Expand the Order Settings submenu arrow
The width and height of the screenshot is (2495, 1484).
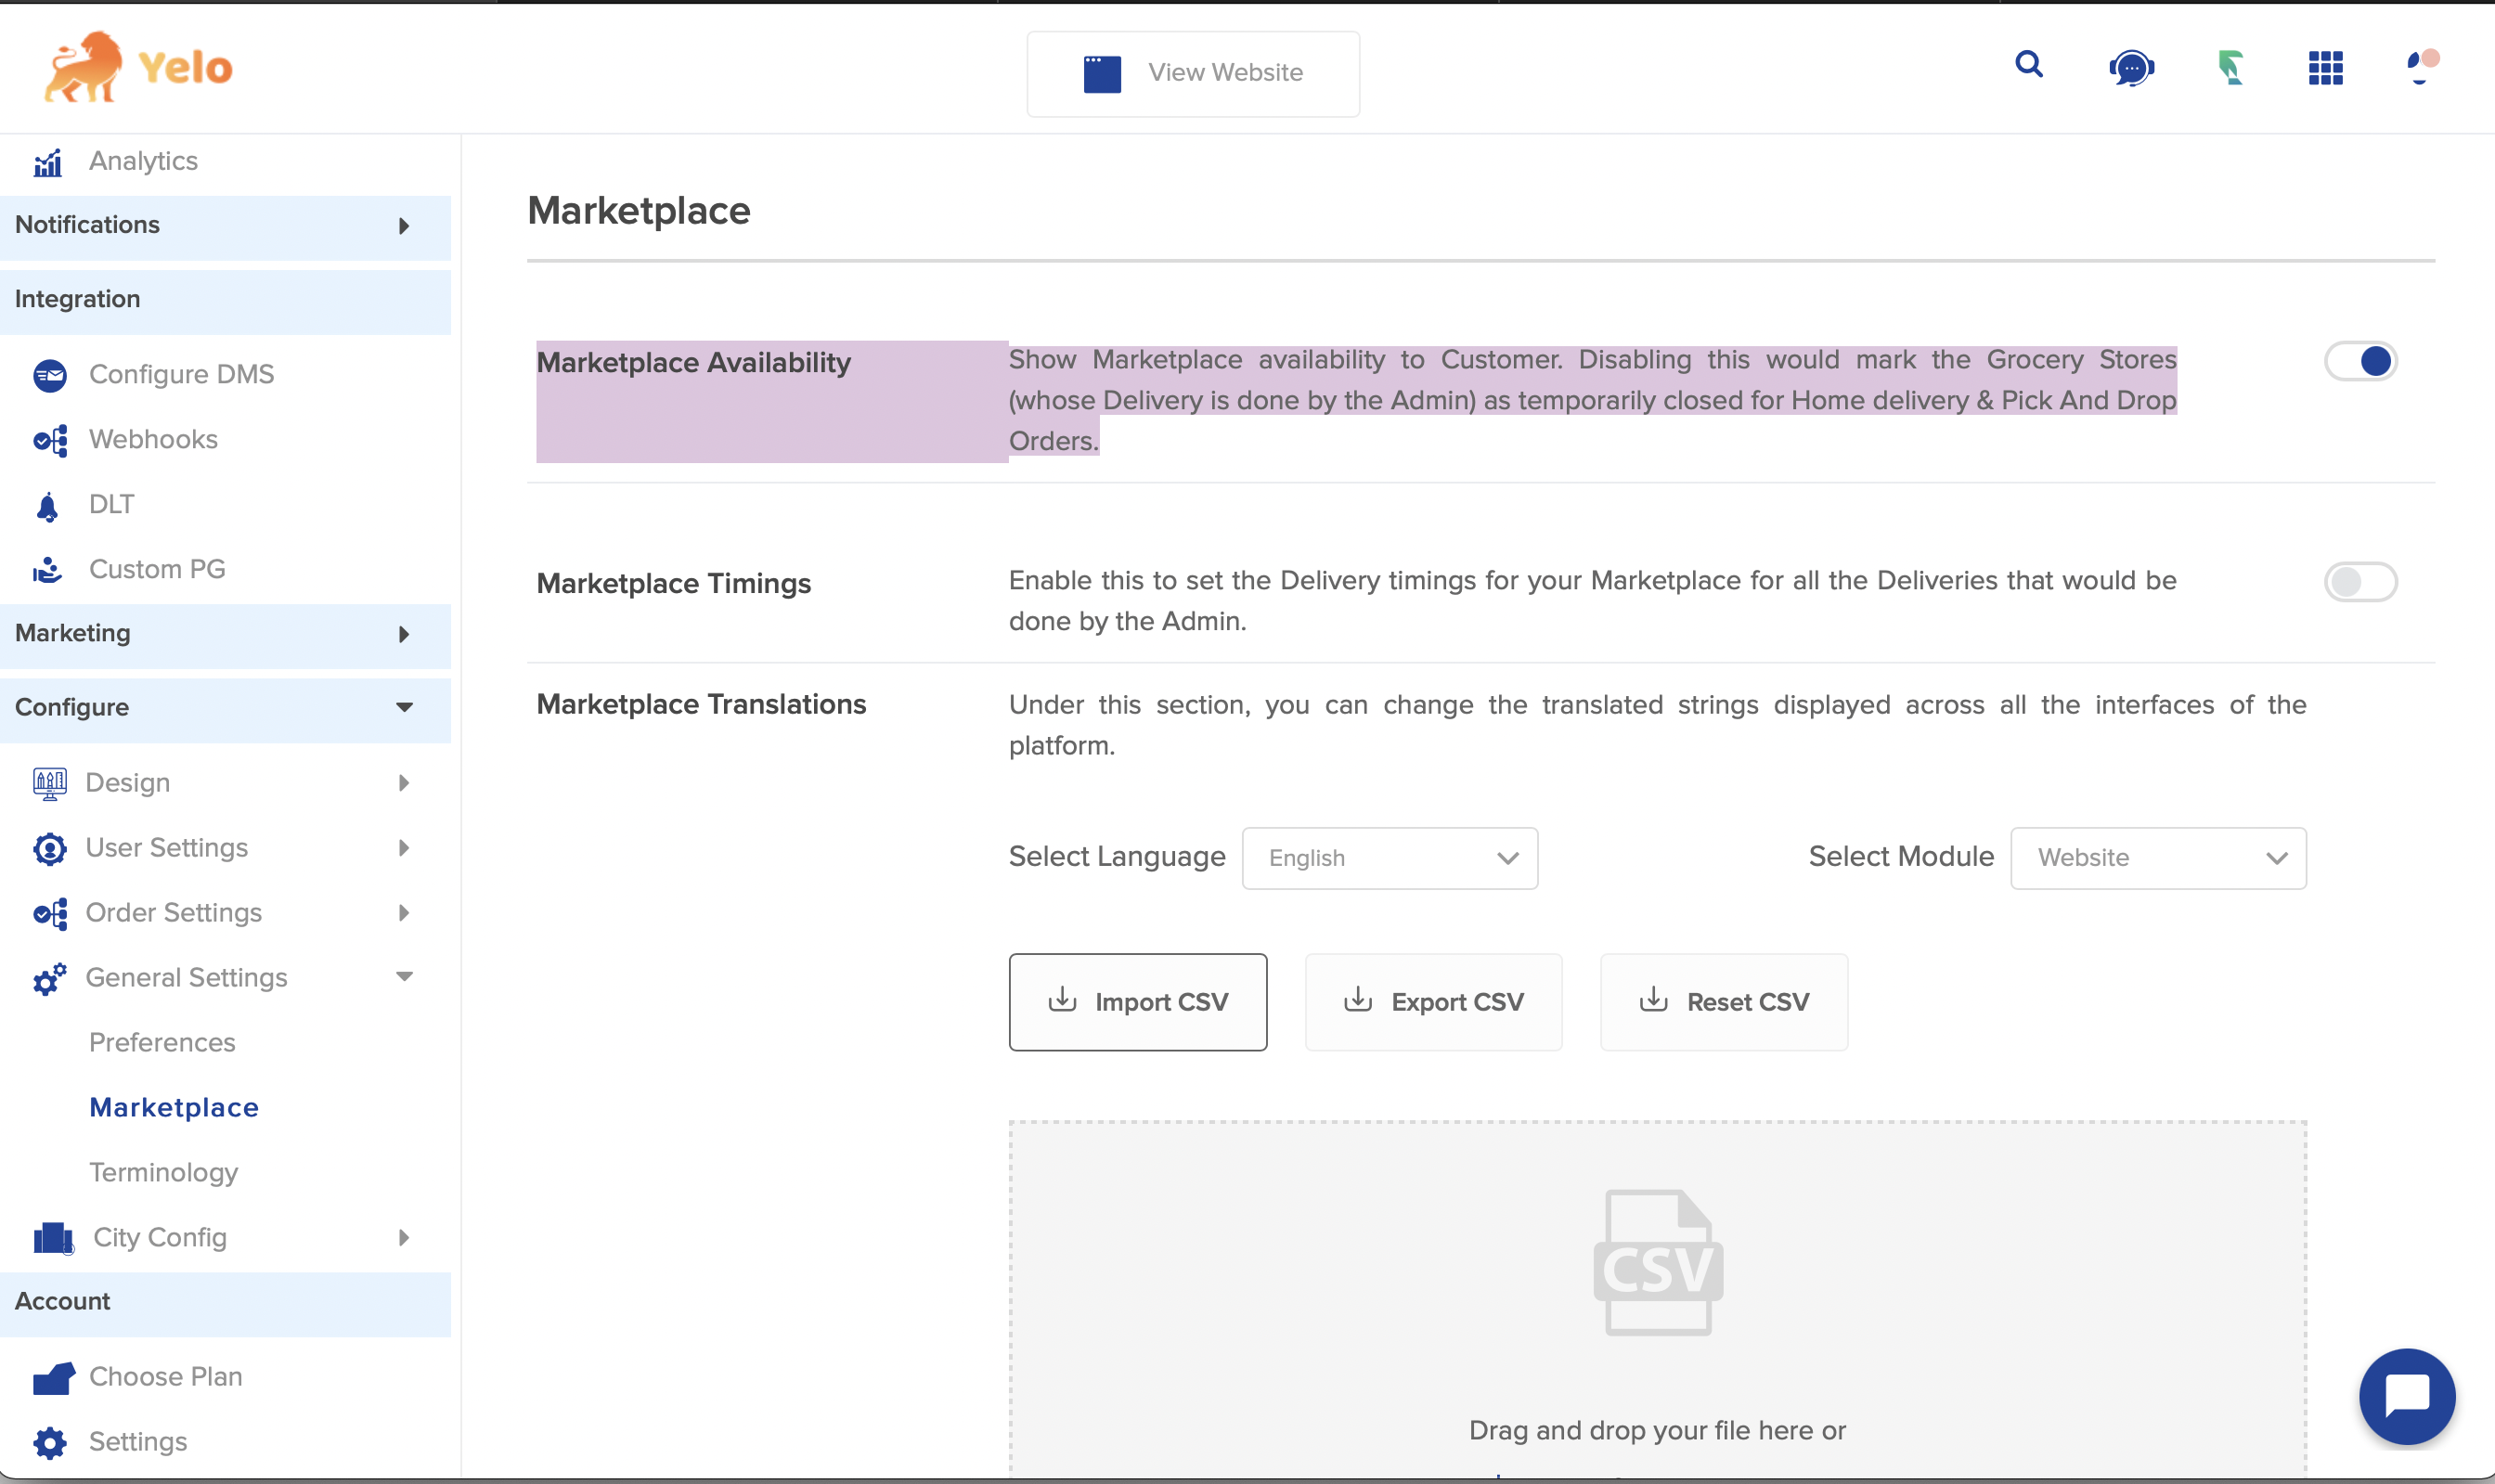pos(404,913)
